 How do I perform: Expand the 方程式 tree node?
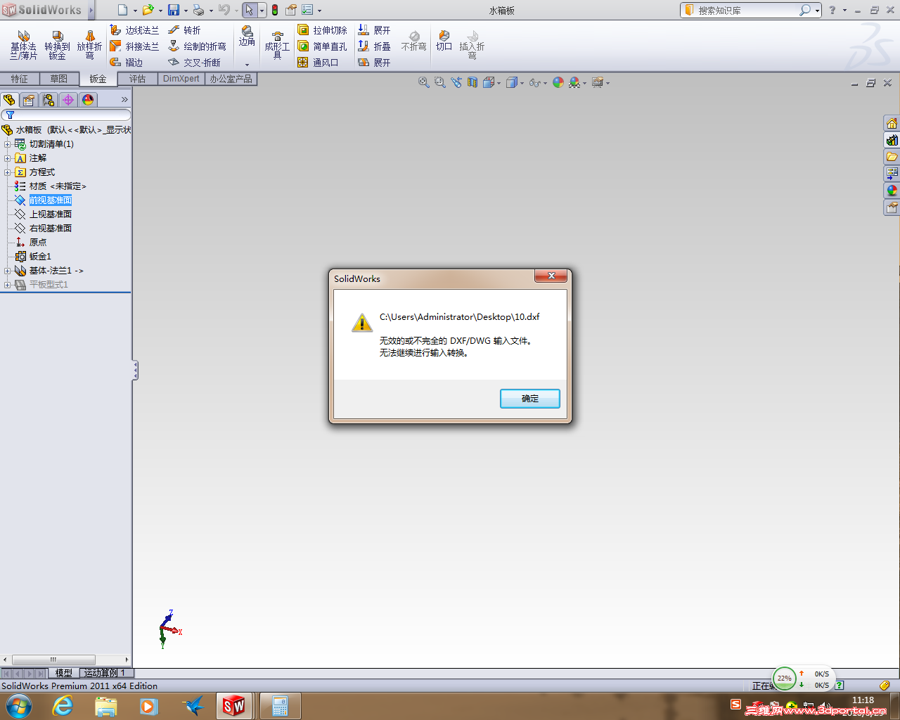pos(7,172)
